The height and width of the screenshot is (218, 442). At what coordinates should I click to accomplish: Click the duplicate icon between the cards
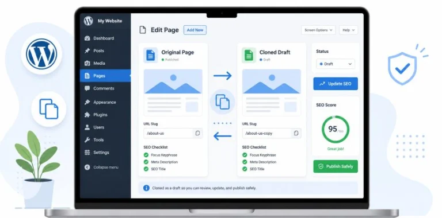tap(222, 102)
